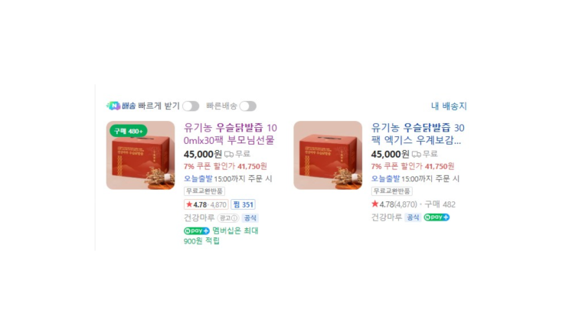Enable the 빠른배송 toggle switch
Image resolution: width=569 pixels, height=320 pixels.
[x=248, y=106]
